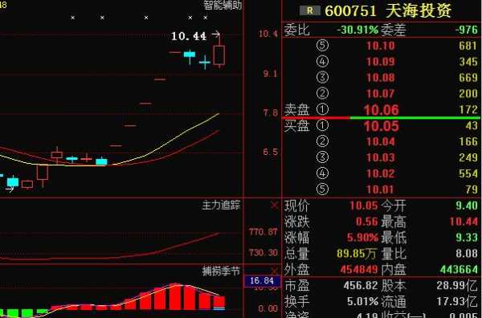Select sell level 5 circled icon
This screenshot has width=482, height=318.
pos(322,46)
